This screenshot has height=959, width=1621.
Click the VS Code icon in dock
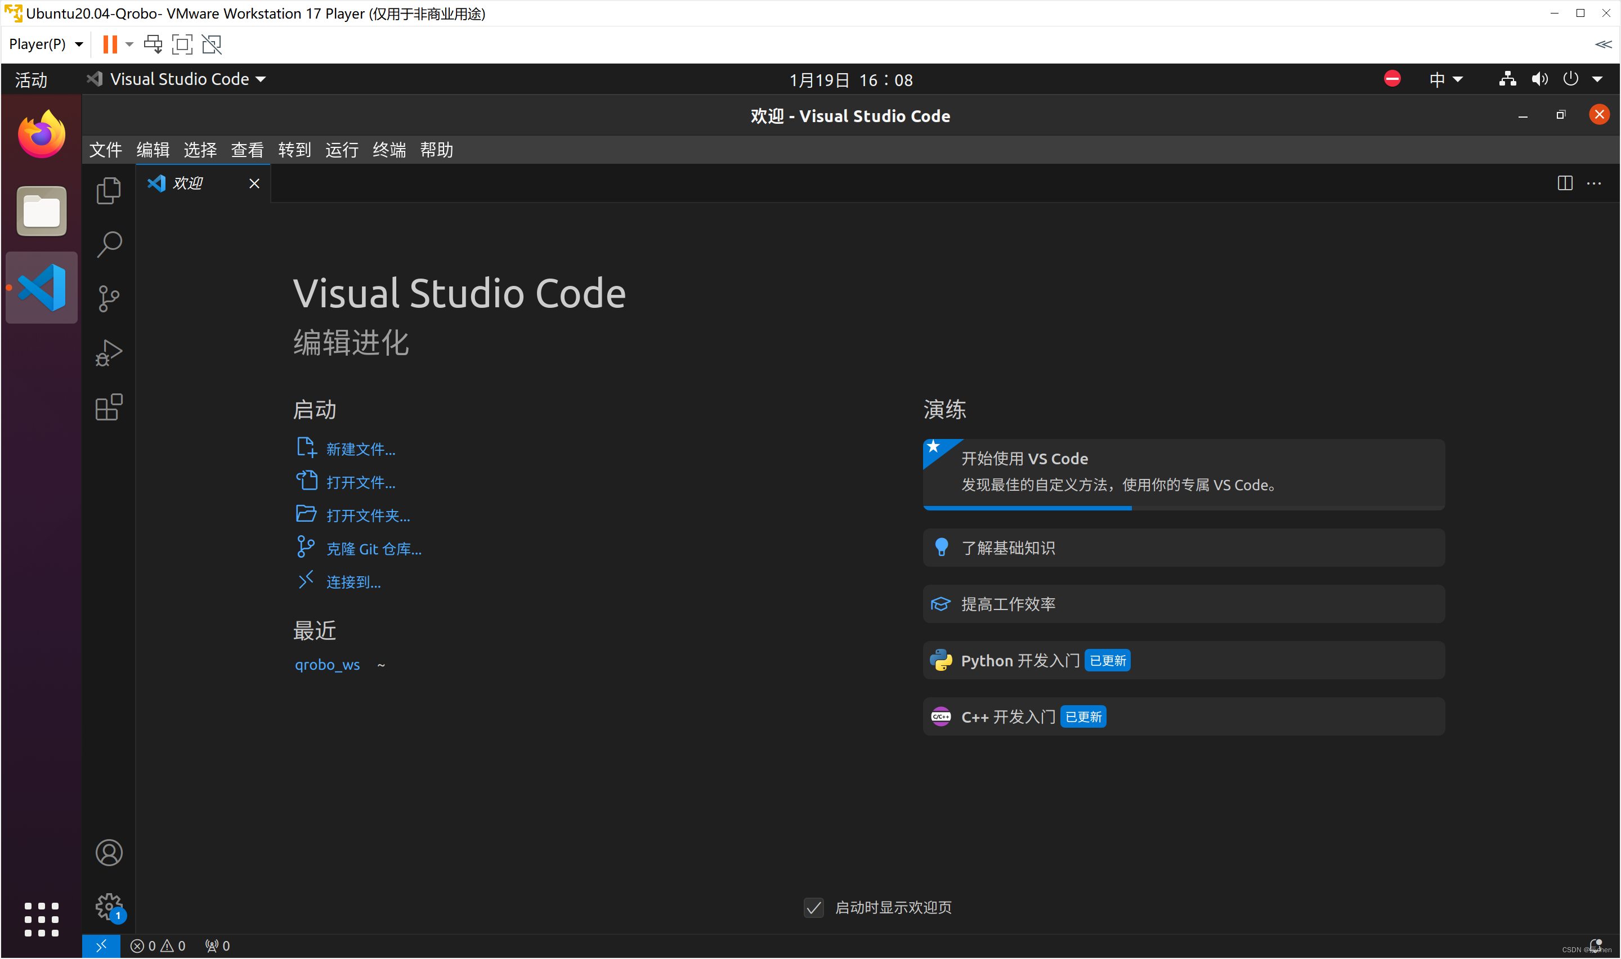tap(41, 287)
